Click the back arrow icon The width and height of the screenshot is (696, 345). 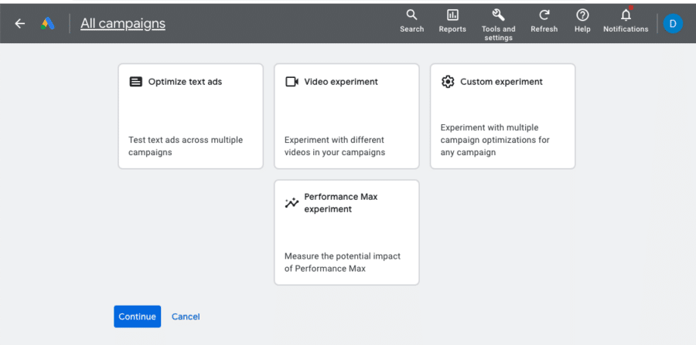pos(20,24)
